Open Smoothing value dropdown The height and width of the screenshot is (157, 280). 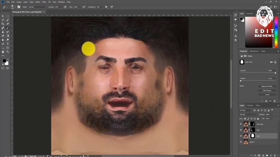click(x=102, y=7)
